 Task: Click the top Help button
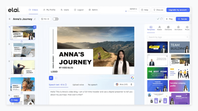pyautogui.click(x=145, y=10)
